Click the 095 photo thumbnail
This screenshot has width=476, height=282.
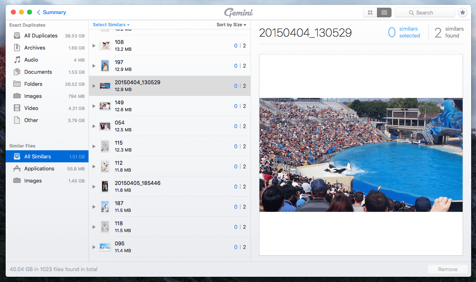click(105, 247)
